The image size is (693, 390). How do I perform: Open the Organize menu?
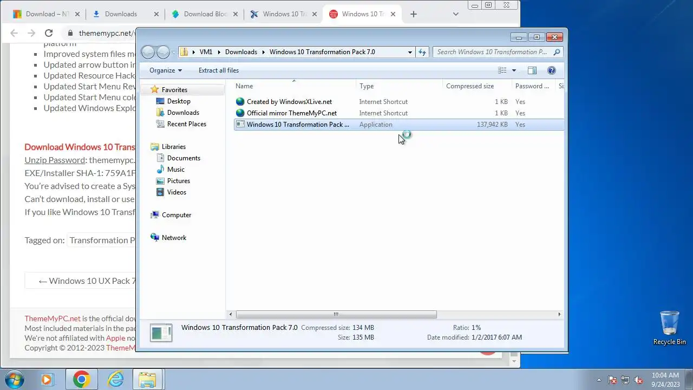(166, 70)
